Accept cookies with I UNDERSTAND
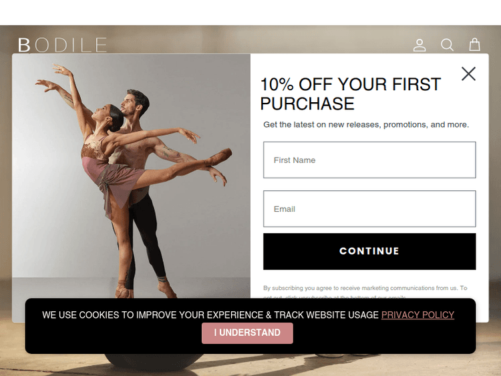The image size is (501, 376). point(247,333)
